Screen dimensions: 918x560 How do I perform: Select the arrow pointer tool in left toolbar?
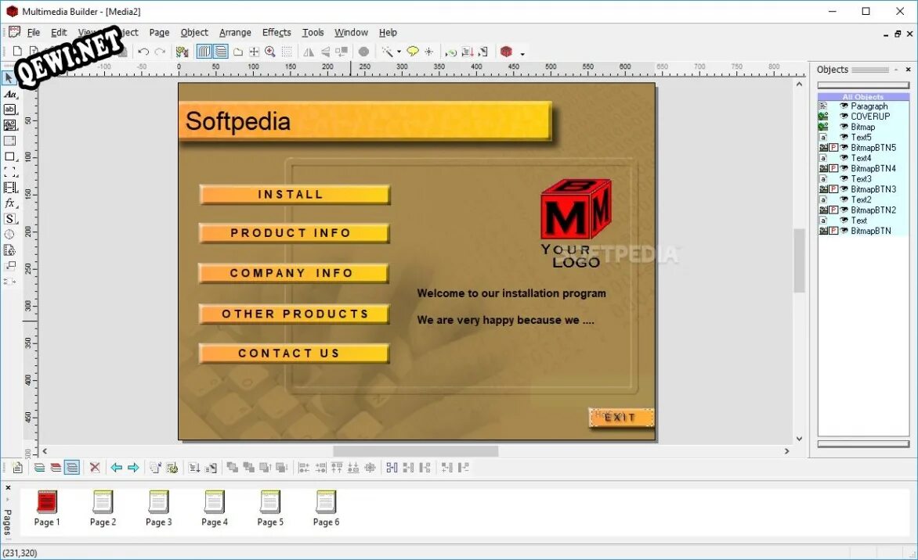(9, 77)
